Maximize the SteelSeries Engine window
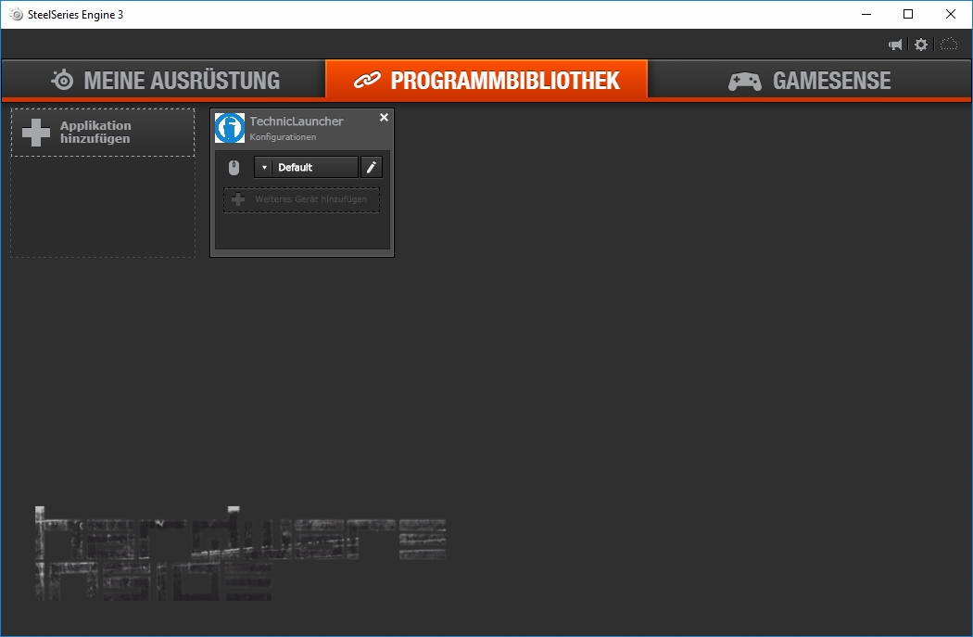 (908, 14)
